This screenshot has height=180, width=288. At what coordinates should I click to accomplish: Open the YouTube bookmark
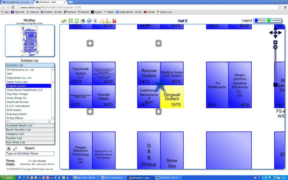pos(149,12)
